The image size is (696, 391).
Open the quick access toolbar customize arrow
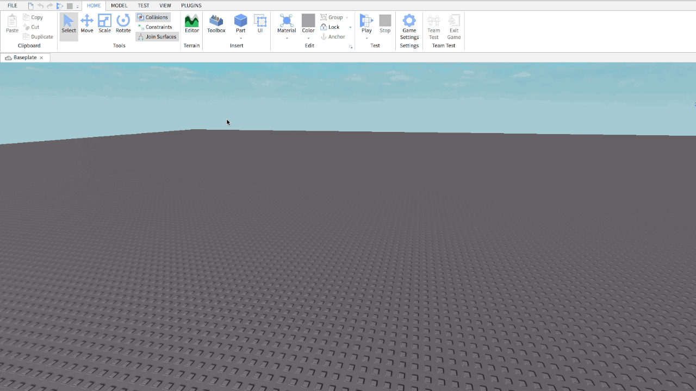pyautogui.click(x=77, y=7)
